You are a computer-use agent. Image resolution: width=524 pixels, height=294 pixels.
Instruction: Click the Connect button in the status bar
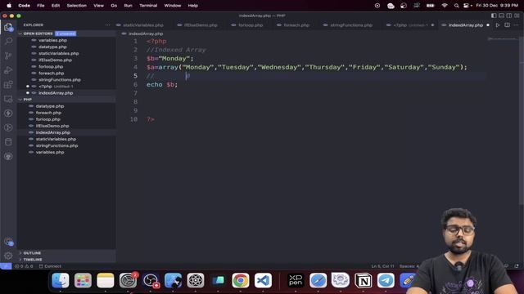50,266
